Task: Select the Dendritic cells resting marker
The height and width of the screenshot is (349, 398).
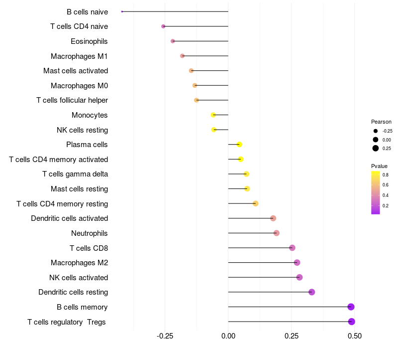Action: point(312,292)
